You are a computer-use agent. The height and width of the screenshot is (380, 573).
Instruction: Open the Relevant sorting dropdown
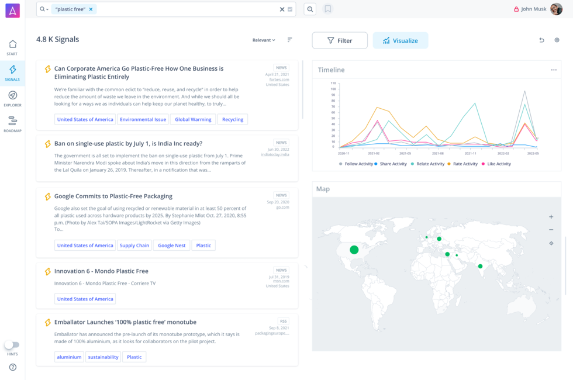point(264,40)
